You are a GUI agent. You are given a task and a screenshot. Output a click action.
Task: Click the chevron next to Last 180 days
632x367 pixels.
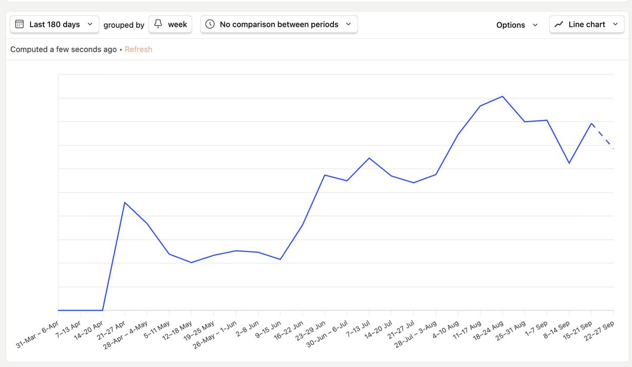pyautogui.click(x=90, y=24)
